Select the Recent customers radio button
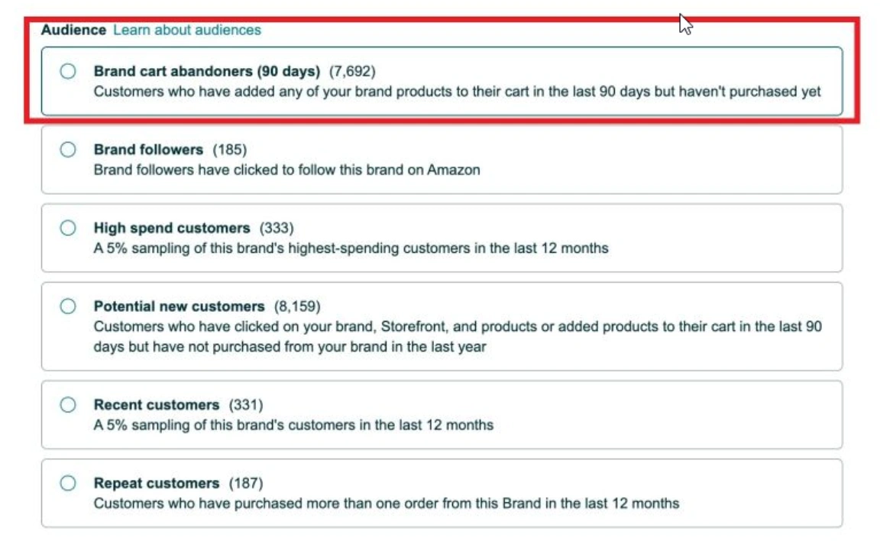Viewport: 880px width, 541px height. click(68, 404)
